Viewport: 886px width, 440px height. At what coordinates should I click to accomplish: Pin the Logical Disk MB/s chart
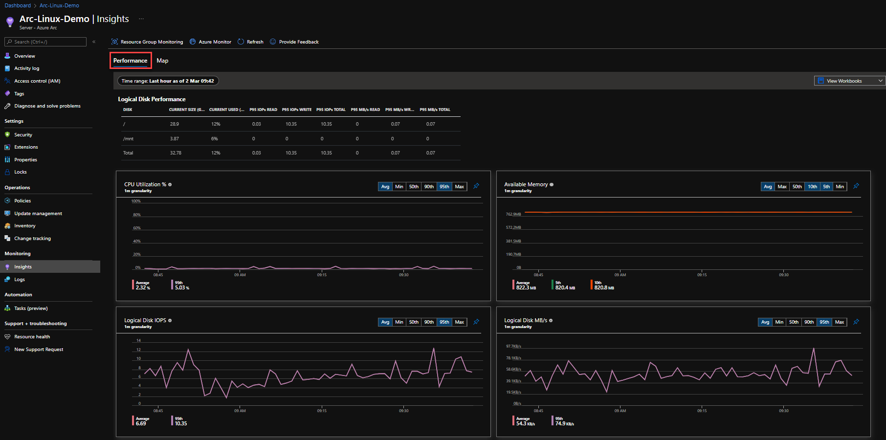click(856, 322)
